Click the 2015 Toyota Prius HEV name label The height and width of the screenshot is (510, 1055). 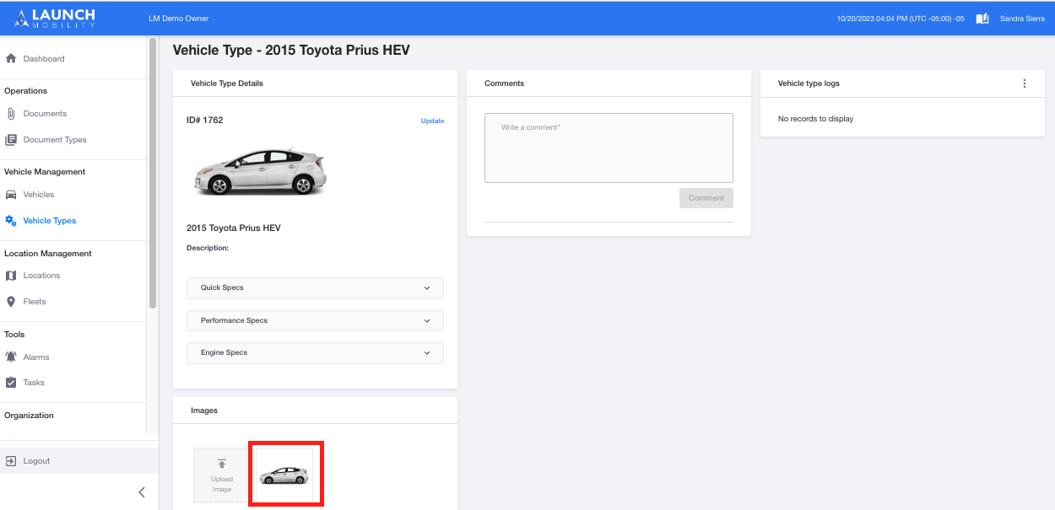click(x=234, y=228)
